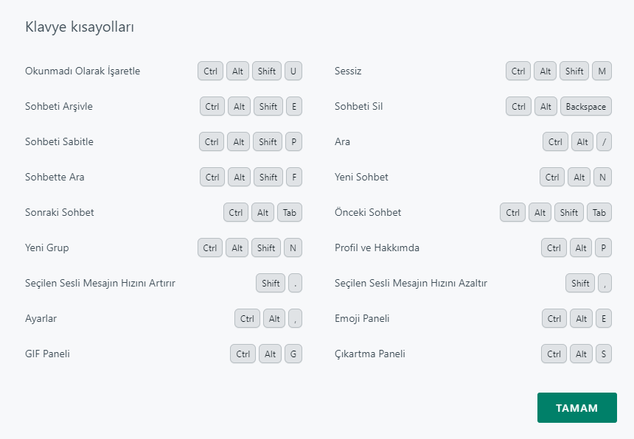Click the Tab key badge for Sonraki Sohbet

pyautogui.click(x=290, y=213)
